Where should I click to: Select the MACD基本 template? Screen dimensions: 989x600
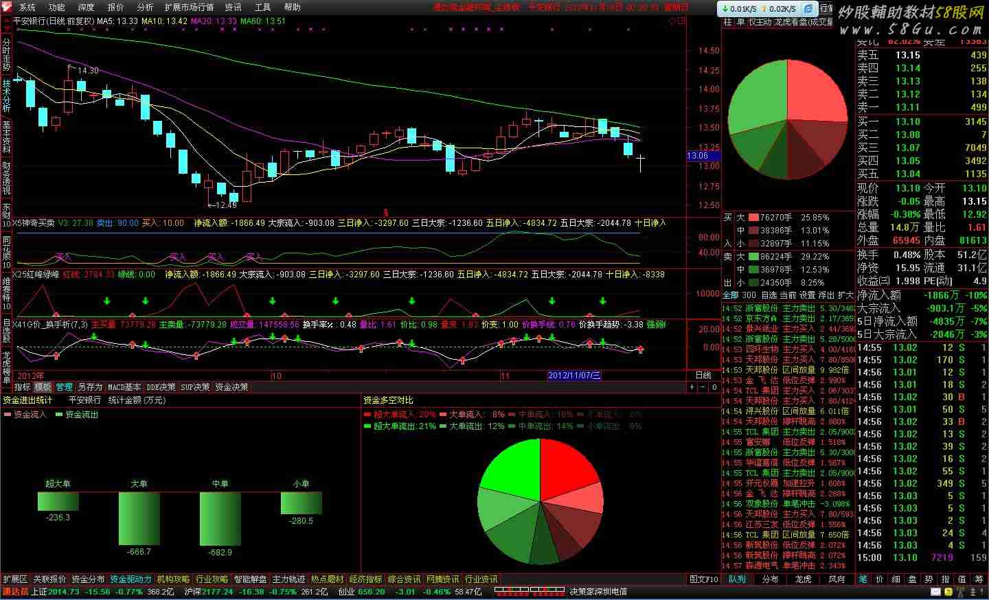[124, 387]
